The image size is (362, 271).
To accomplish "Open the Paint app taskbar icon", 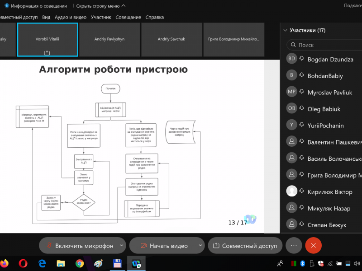I will point(98,263).
